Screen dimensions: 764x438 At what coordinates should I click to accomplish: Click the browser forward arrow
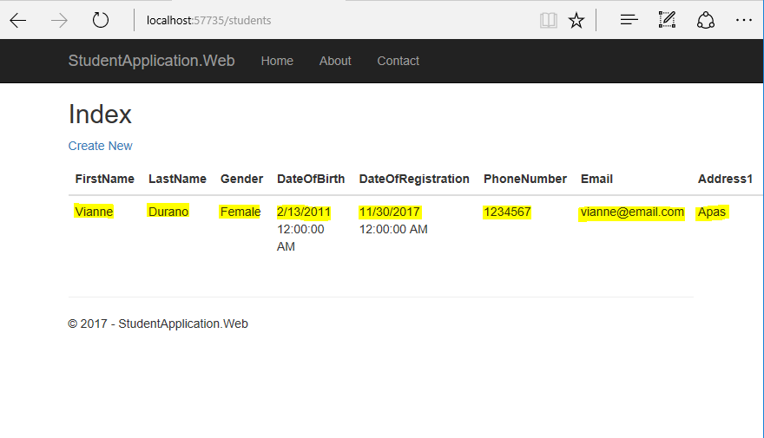(x=59, y=21)
